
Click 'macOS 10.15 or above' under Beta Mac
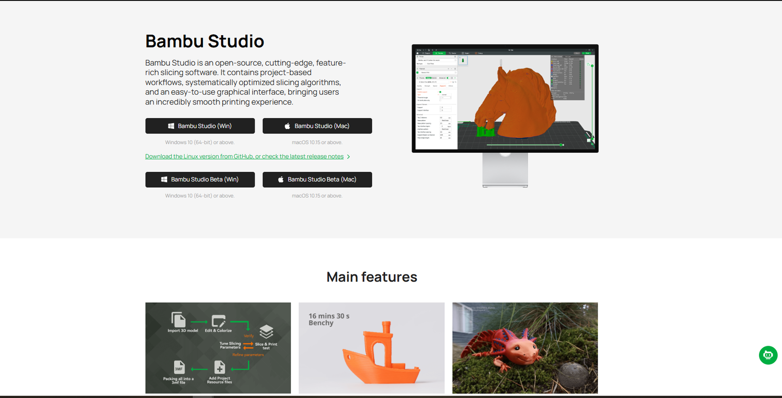pyautogui.click(x=317, y=196)
